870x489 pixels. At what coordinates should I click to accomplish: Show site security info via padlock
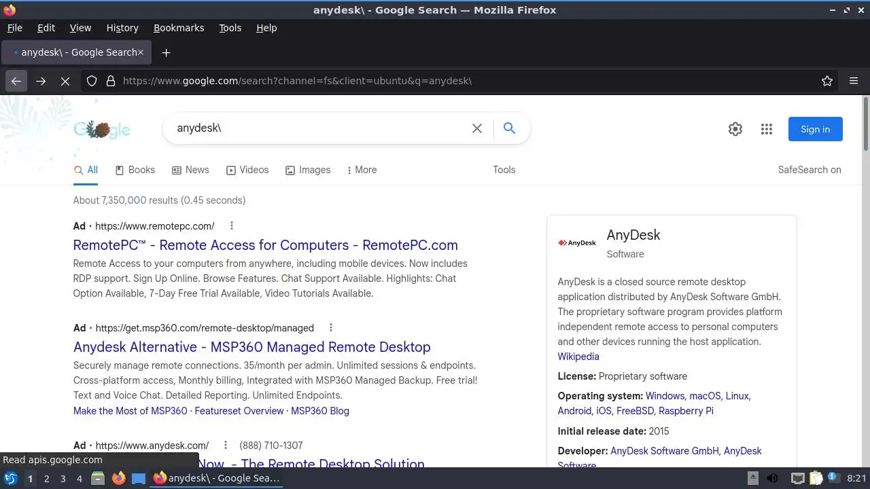tap(111, 81)
